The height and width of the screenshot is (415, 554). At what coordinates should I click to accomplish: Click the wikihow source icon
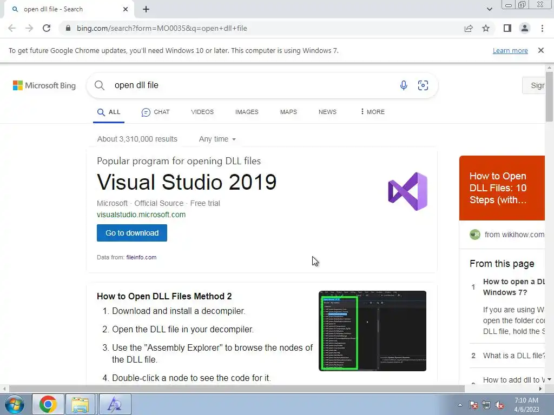pos(475,235)
